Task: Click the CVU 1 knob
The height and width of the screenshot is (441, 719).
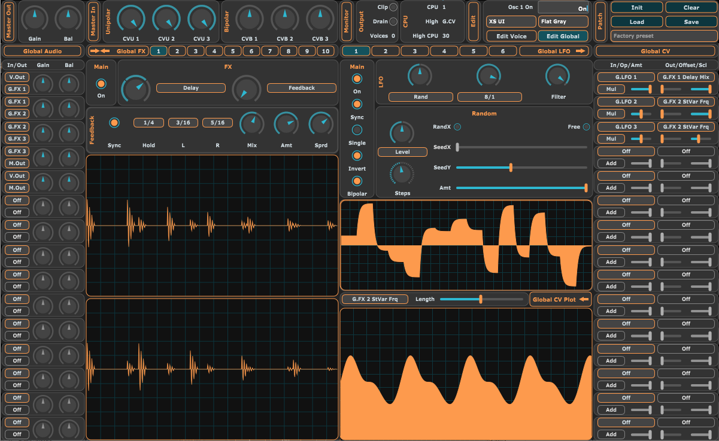Action: click(x=131, y=19)
